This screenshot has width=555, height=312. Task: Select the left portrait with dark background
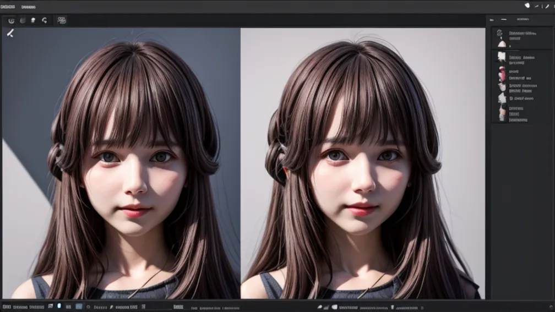pyautogui.click(x=121, y=163)
